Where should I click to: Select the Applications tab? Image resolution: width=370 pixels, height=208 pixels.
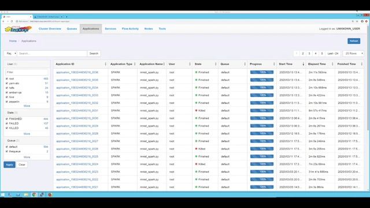[x=91, y=29]
